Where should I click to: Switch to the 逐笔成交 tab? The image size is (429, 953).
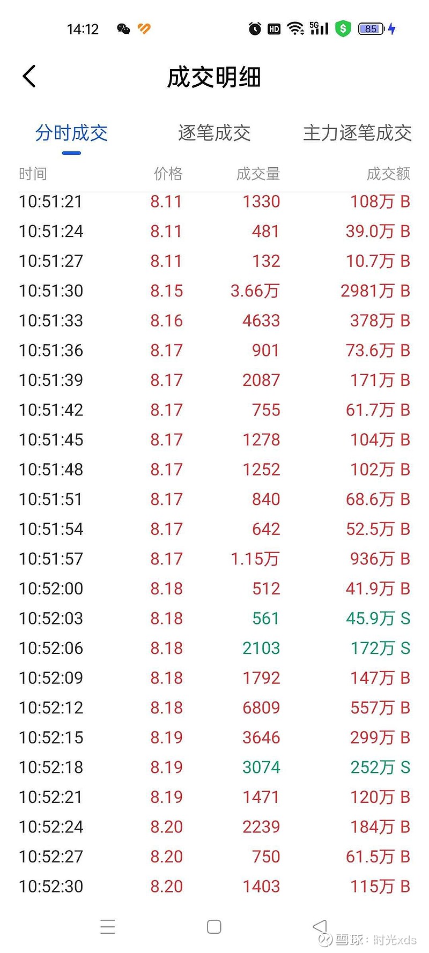(214, 133)
